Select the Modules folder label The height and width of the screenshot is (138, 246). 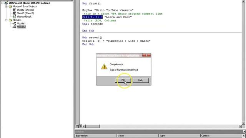(17, 20)
